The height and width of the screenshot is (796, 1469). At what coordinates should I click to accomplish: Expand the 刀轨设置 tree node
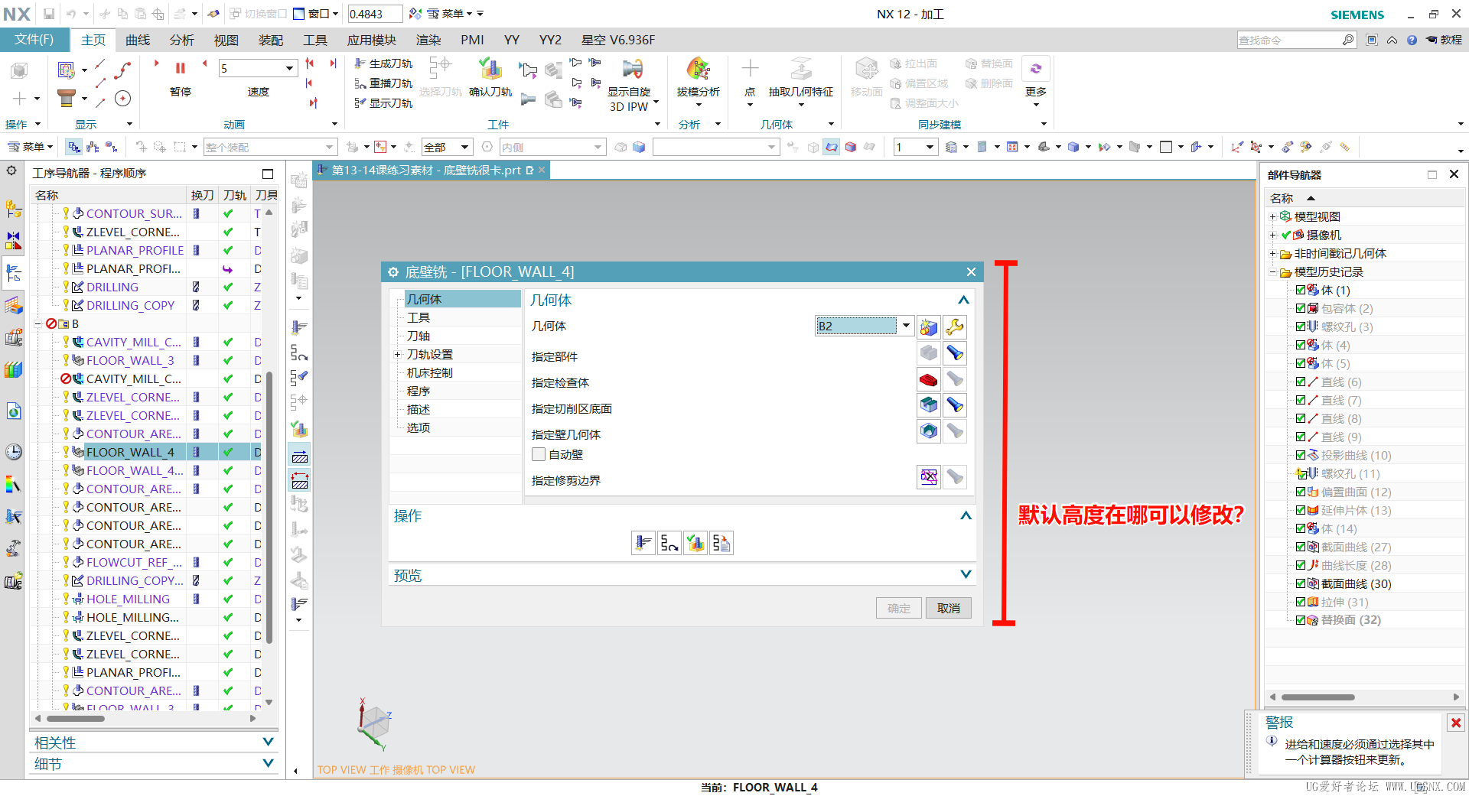click(398, 354)
